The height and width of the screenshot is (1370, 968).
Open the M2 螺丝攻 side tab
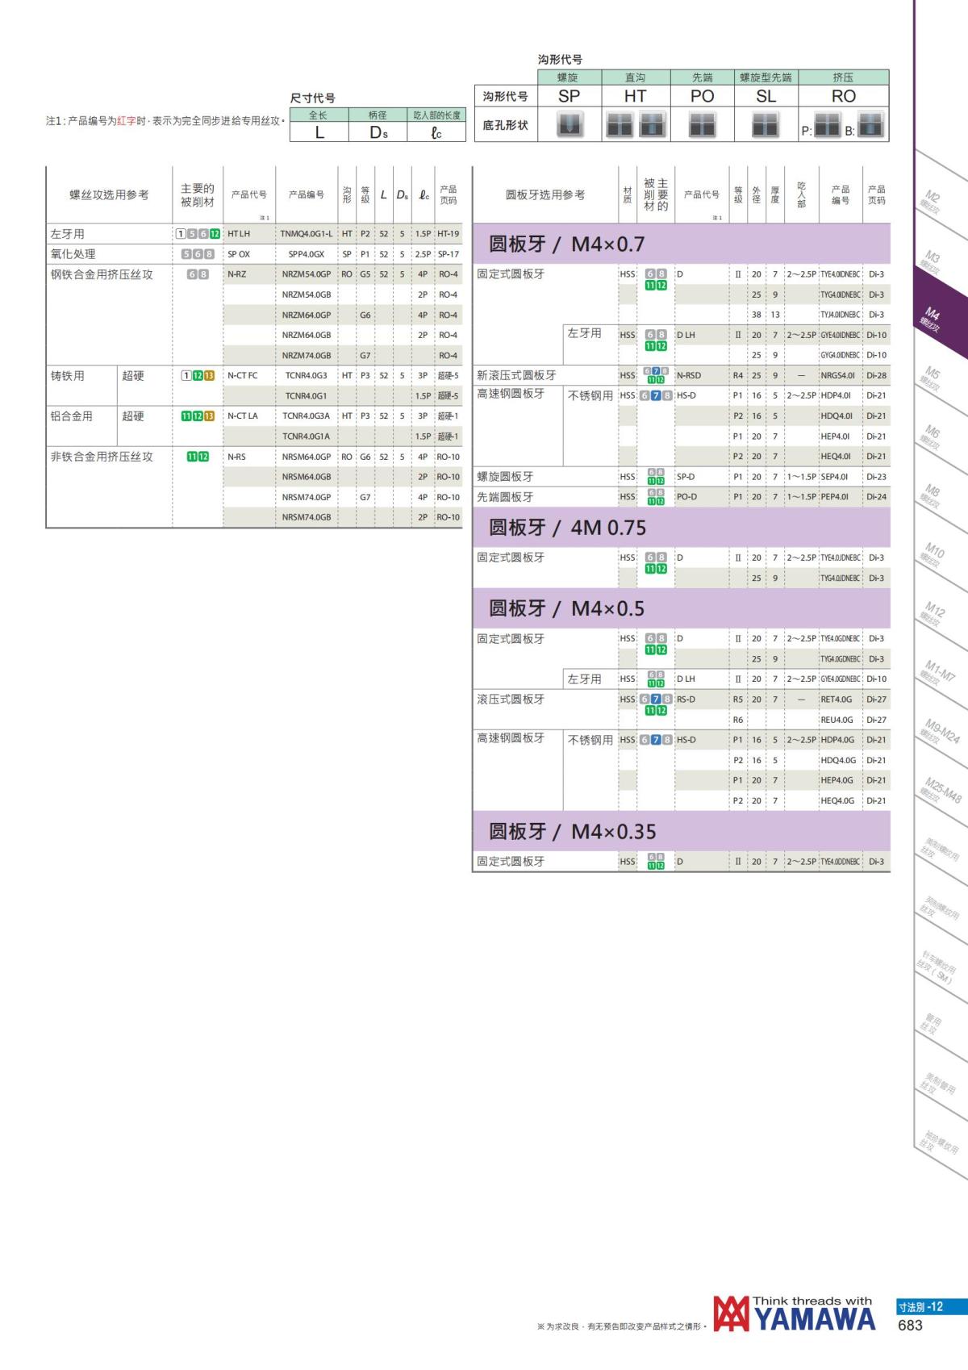coord(931,202)
